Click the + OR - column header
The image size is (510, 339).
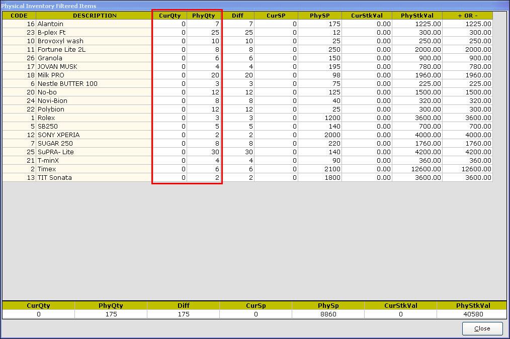[467, 16]
